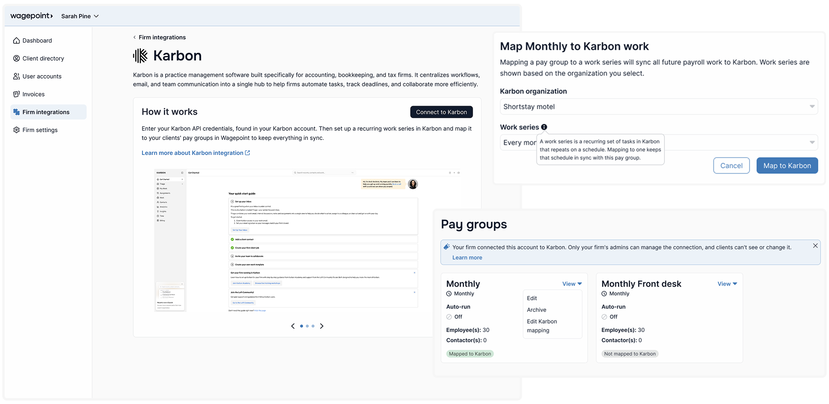Dismiss the Karbon connection notice banner
Image resolution: width=829 pixels, height=404 pixels.
[815, 245]
